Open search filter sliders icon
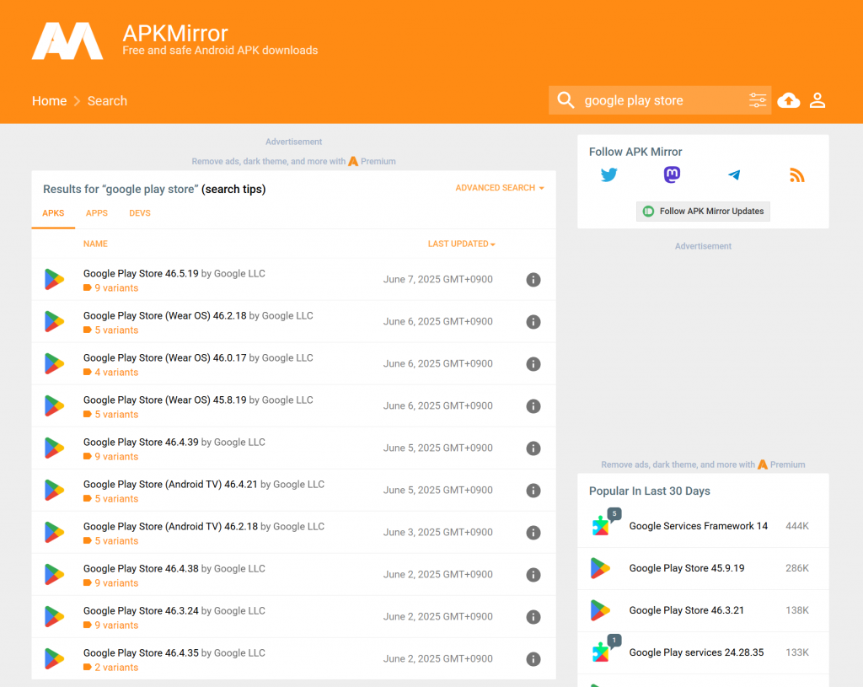Viewport: 863px width, 687px height. point(758,100)
